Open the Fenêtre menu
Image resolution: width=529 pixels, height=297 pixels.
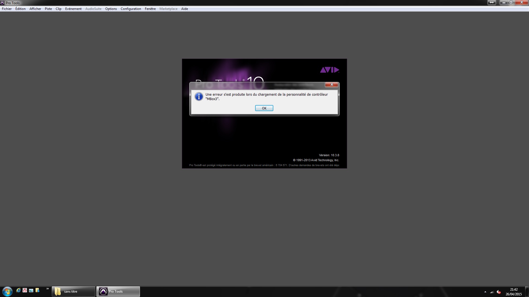[150, 9]
